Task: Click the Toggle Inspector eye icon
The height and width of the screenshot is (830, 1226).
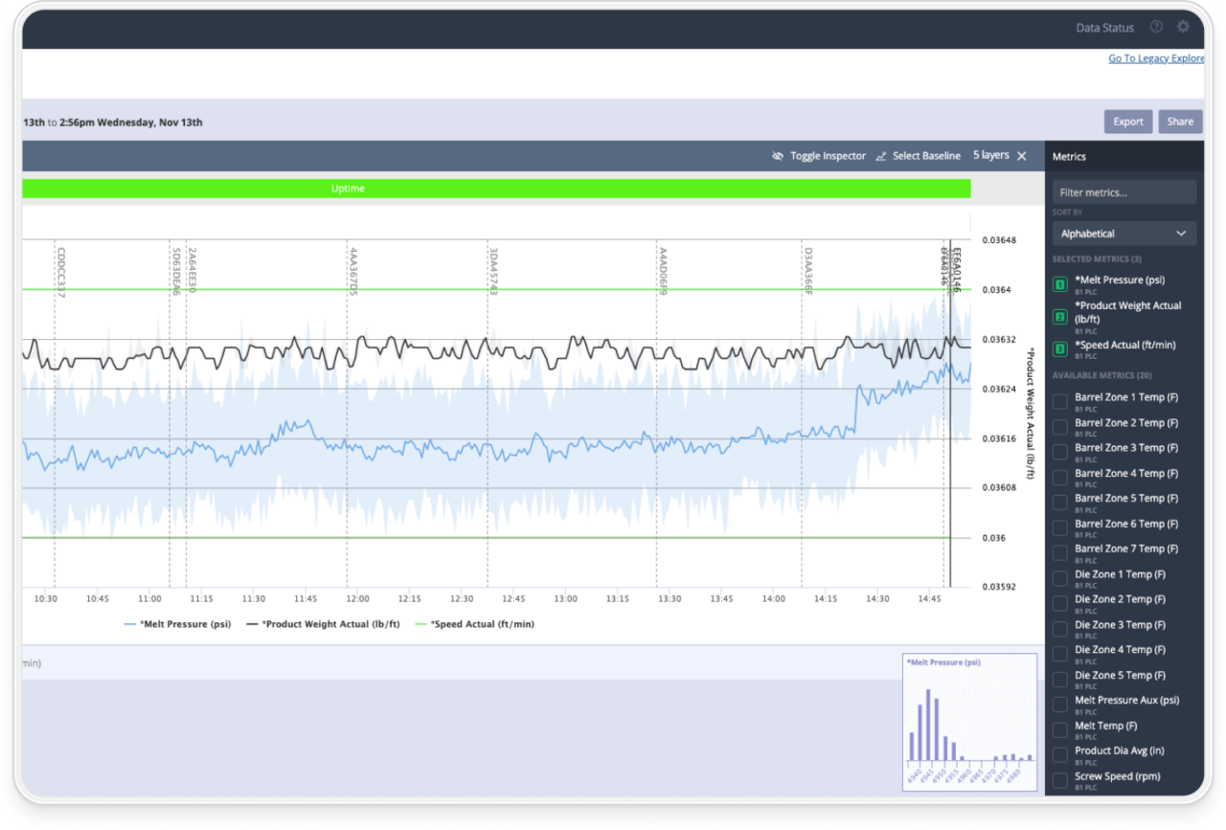Action: pyautogui.click(x=778, y=155)
